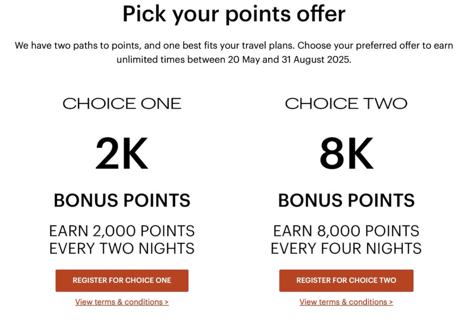Click 'BONUS POINTS' label beneath 8K
Screen dimensions: 468x320
click(346, 200)
